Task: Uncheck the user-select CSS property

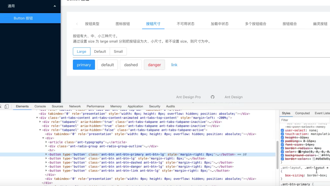Action: pos(282,130)
